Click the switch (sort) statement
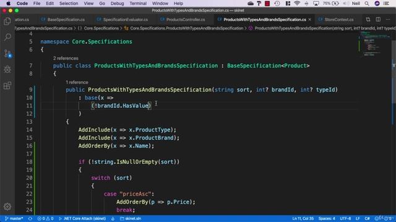Screen dimensions: 396x222 click(111, 178)
